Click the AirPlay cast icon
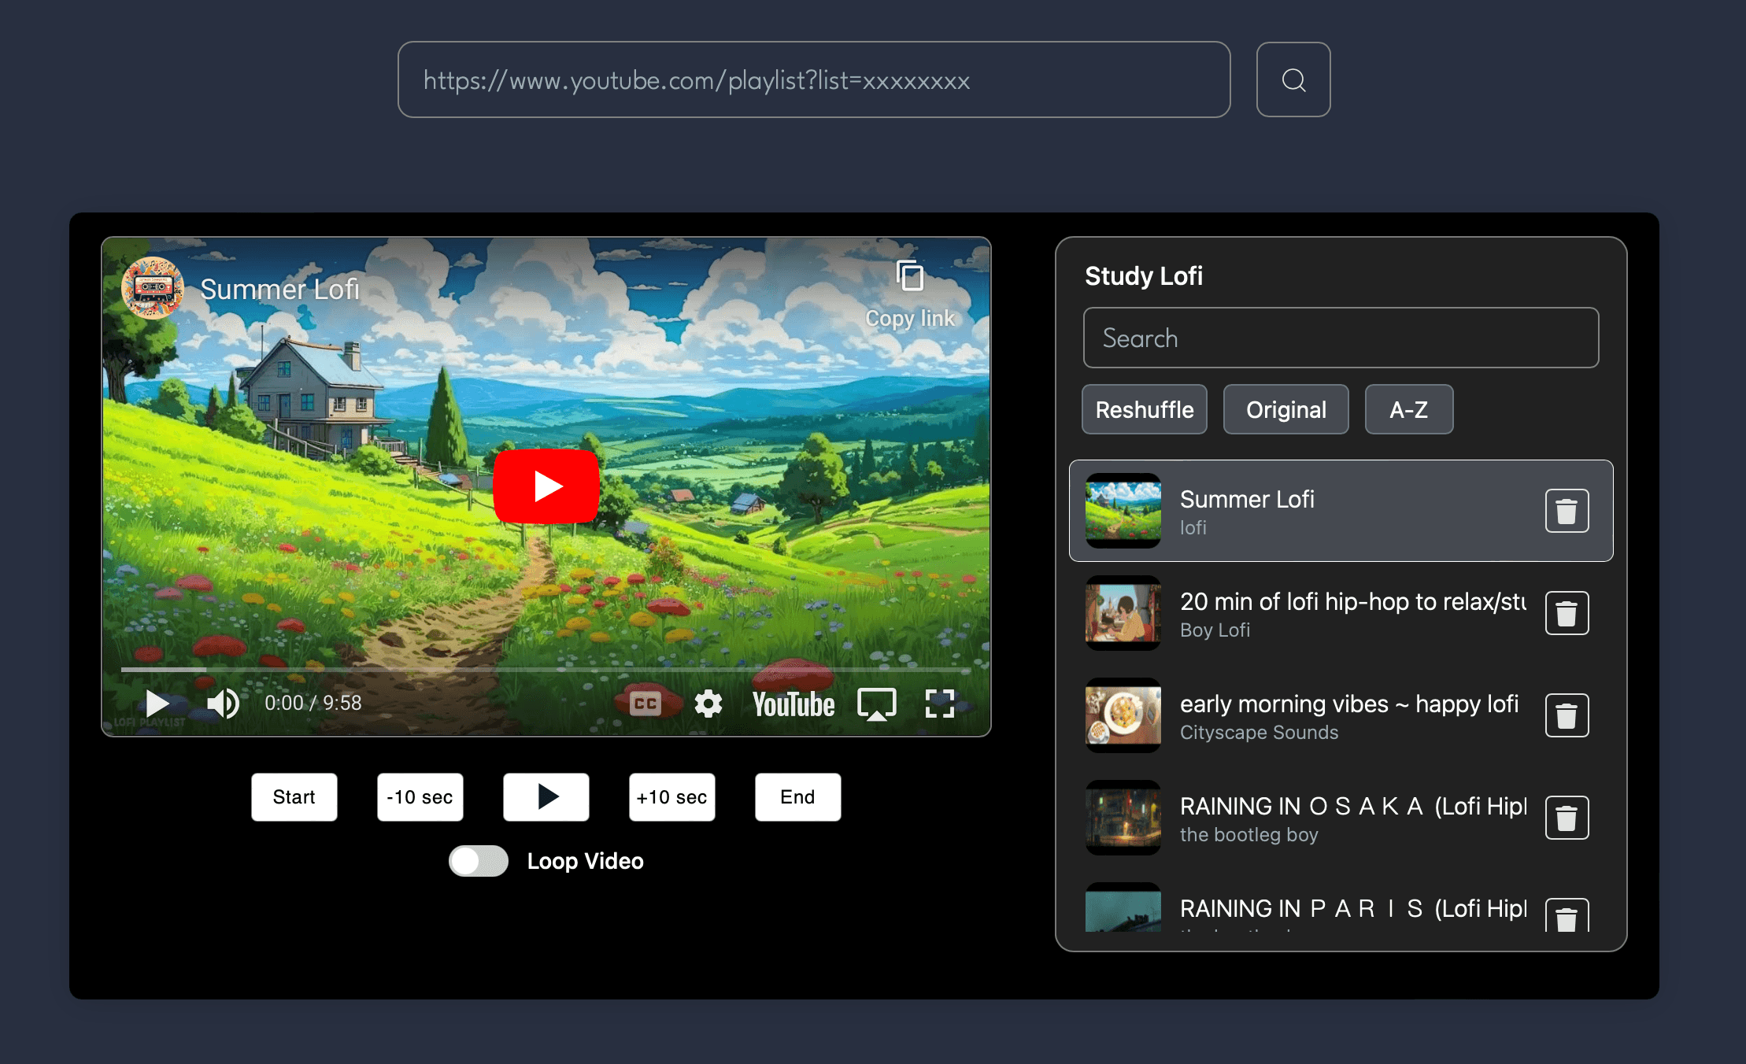 point(877,704)
